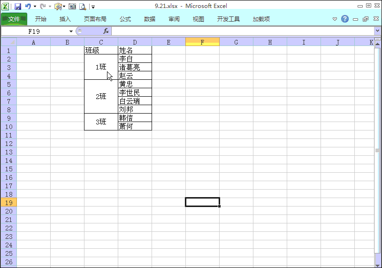Select the merged cell 3班
Image resolution: width=382 pixels, height=268 pixels.
click(x=101, y=122)
